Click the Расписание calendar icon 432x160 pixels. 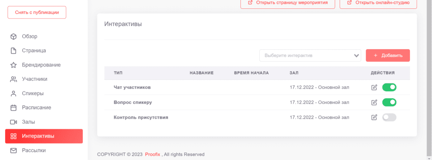[x=13, y=108]
